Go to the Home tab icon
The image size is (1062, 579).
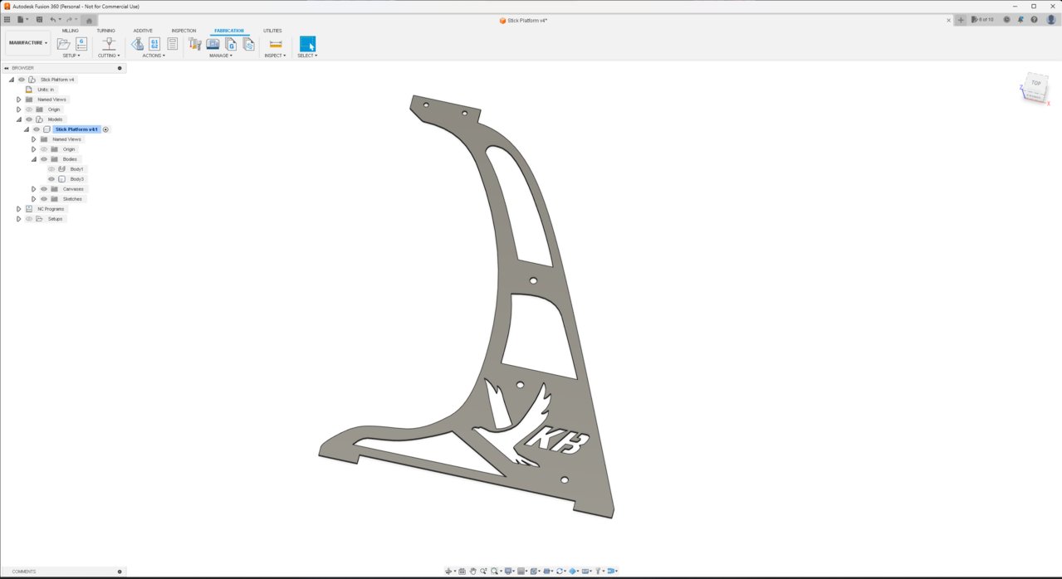[x=90, y=20]
